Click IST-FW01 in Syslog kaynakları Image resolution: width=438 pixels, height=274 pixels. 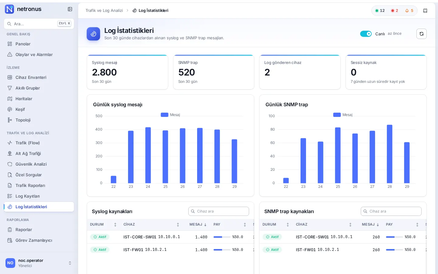pos(133,250)
